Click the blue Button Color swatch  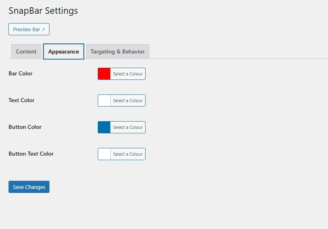(x=104, y=127)
